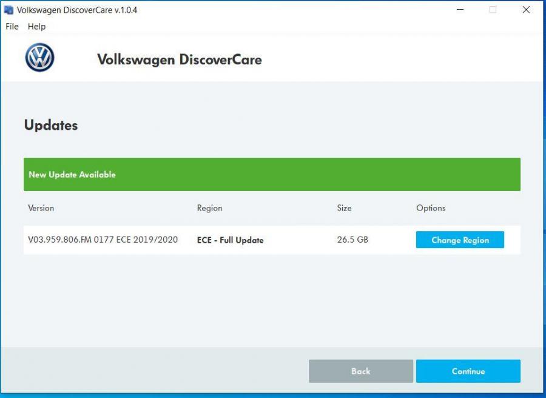546x398 pixels.
Task: Click the 26.5 GB size value
Action: coord(352,240)
